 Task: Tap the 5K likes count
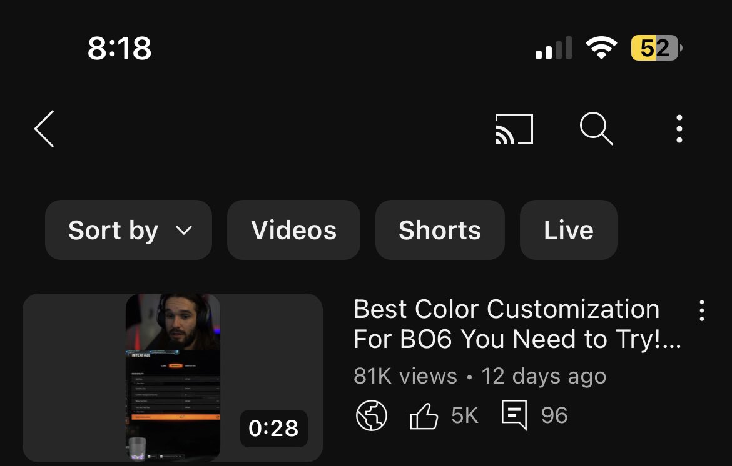coord(465,415)
